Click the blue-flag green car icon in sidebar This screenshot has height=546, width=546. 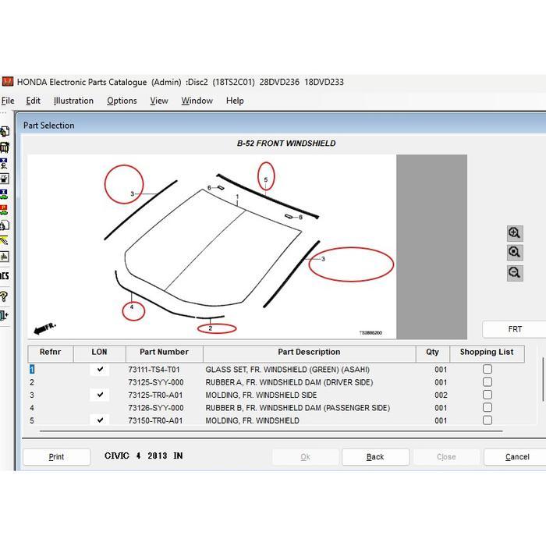click(x=4, y=194)
